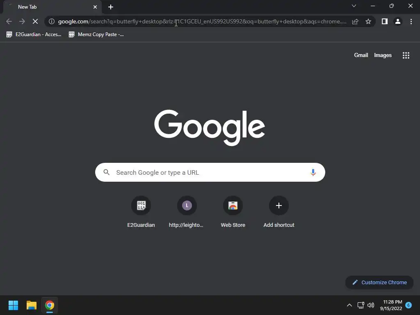Image resolution: width=420 pixels, height=315 pixels.
Task: Open Memz Copy Paste bookmark
Action: tap(96, 34)
